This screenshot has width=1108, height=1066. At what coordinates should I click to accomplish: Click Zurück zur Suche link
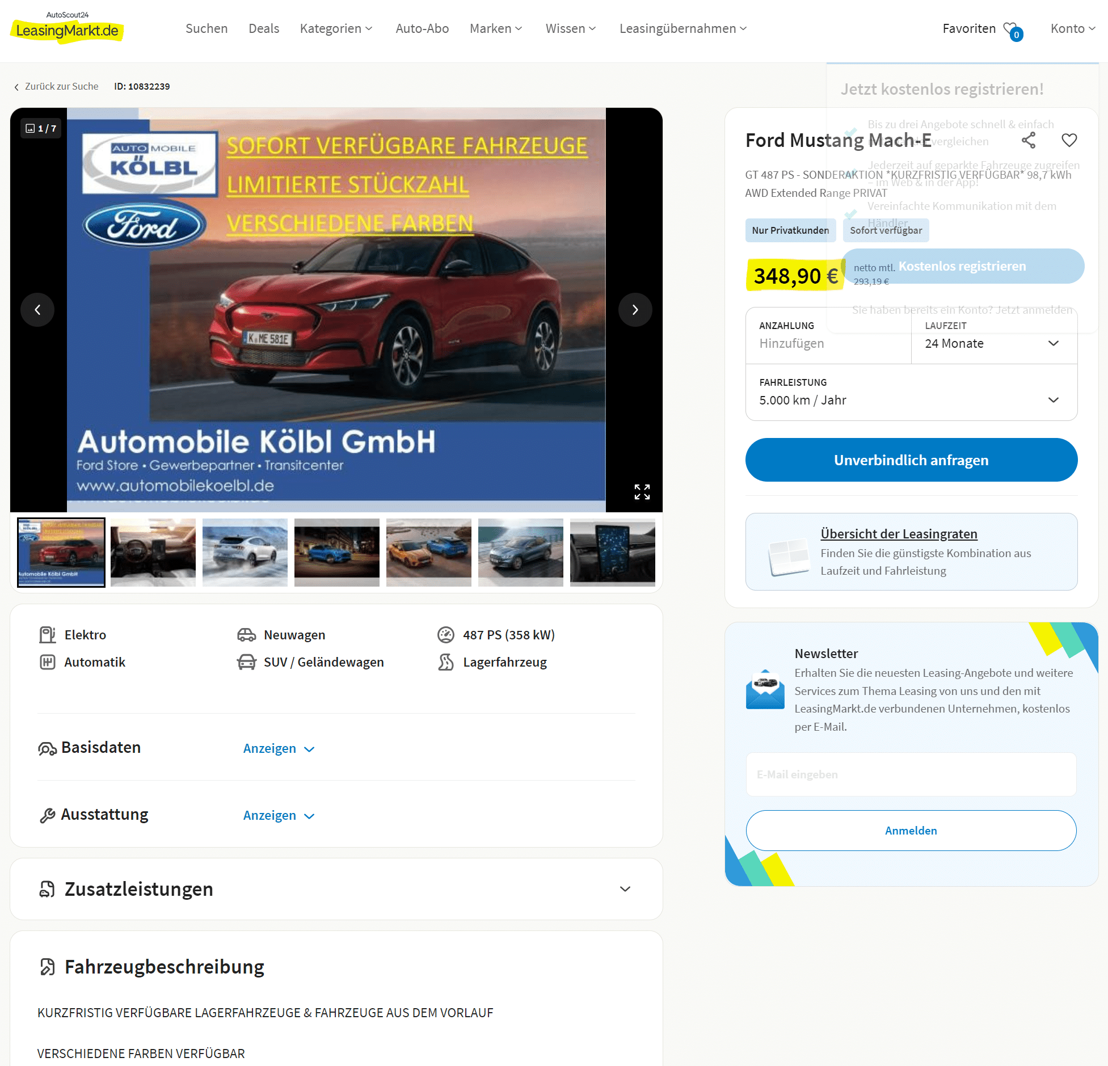tap(61, 86)
